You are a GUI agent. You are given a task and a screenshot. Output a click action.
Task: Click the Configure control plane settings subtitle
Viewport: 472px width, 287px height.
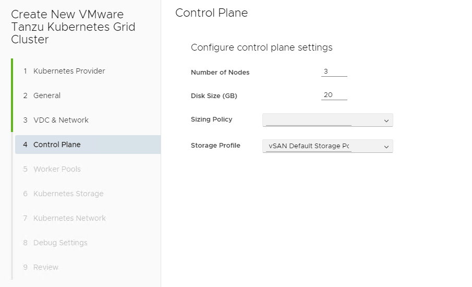point(261,47)
